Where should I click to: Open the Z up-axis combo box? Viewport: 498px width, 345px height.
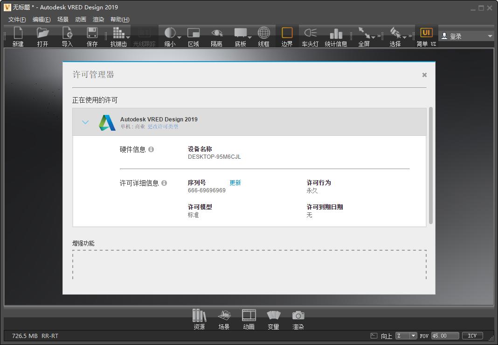click(406, 336)
